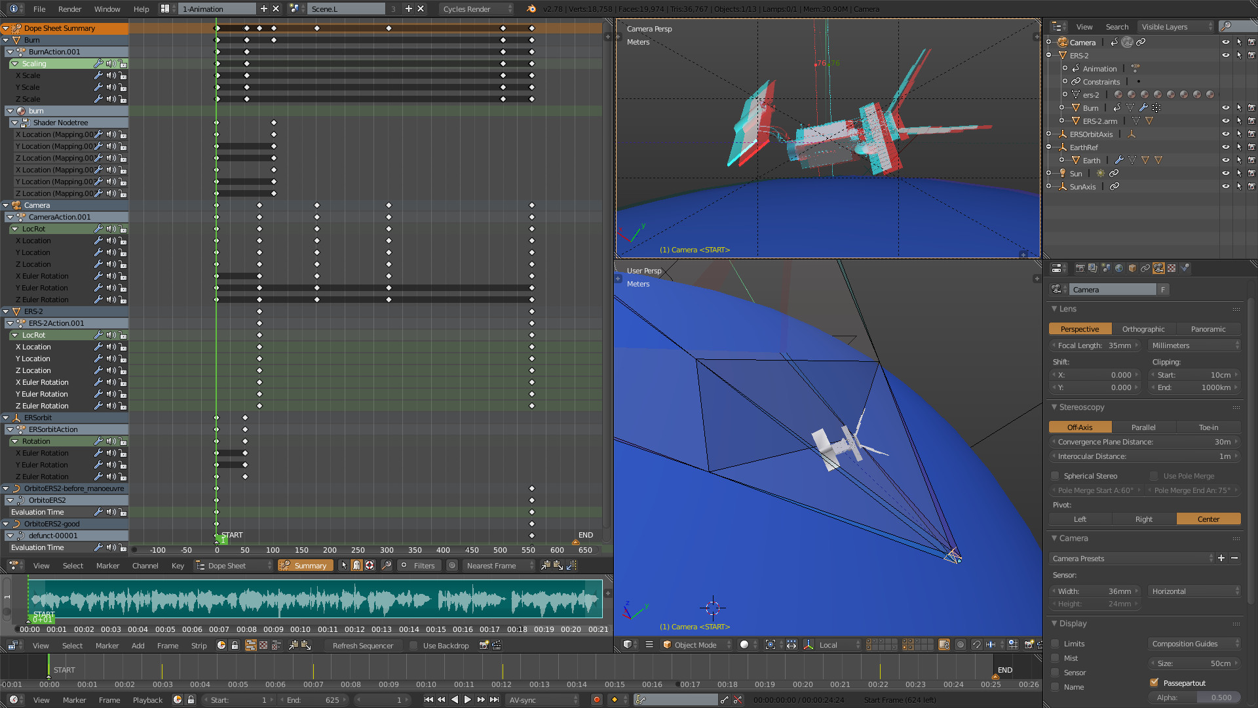Disable the Passepartout checkbox
Screen dimensions: 1258x708
(1154, 682)
